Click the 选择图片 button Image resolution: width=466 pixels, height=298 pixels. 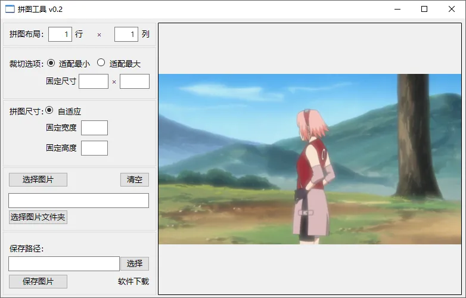coord(38,180)
